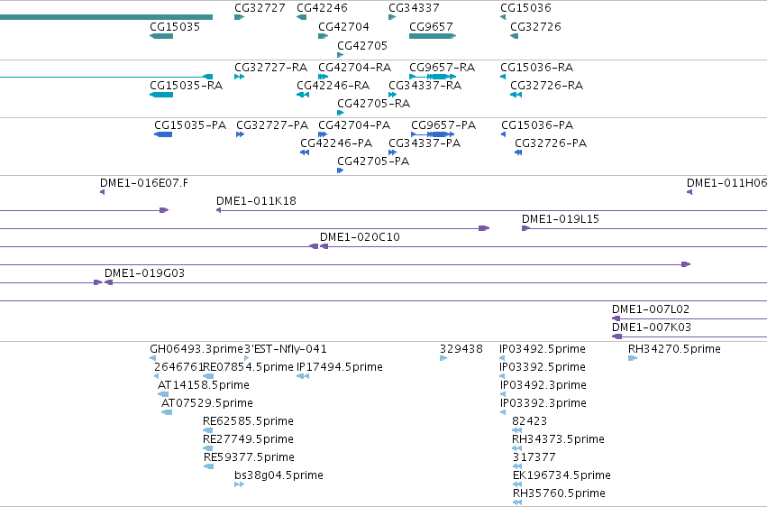
Task: Click the CG9657 gene bar glyph
Action: pos(433,36)
